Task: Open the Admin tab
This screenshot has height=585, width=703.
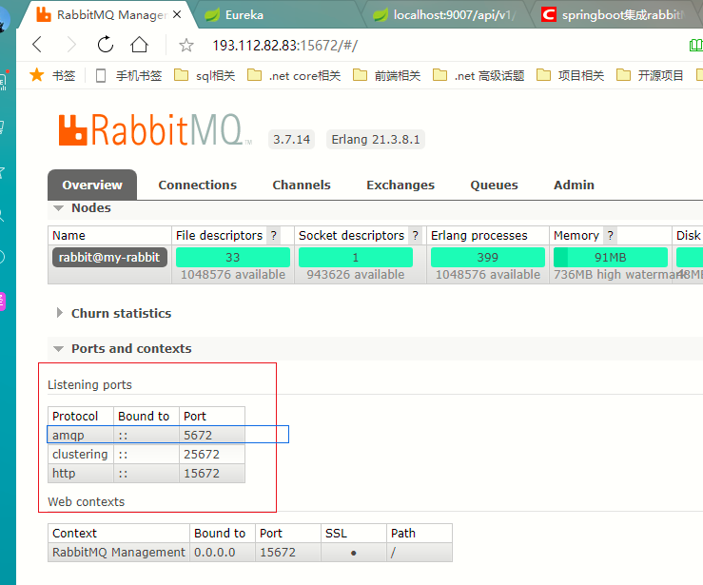Action: point(574,185)
